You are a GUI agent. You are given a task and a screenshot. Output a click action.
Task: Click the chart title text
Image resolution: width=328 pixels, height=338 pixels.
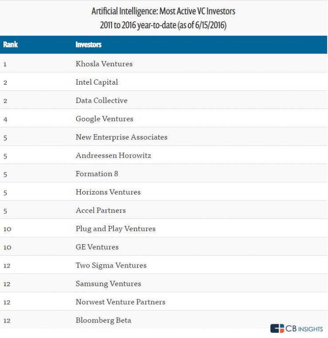click(x=164, y=18)
